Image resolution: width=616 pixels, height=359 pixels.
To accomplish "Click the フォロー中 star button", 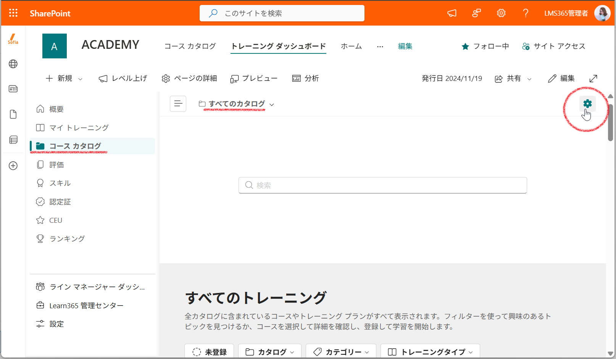I will [485, 46].
